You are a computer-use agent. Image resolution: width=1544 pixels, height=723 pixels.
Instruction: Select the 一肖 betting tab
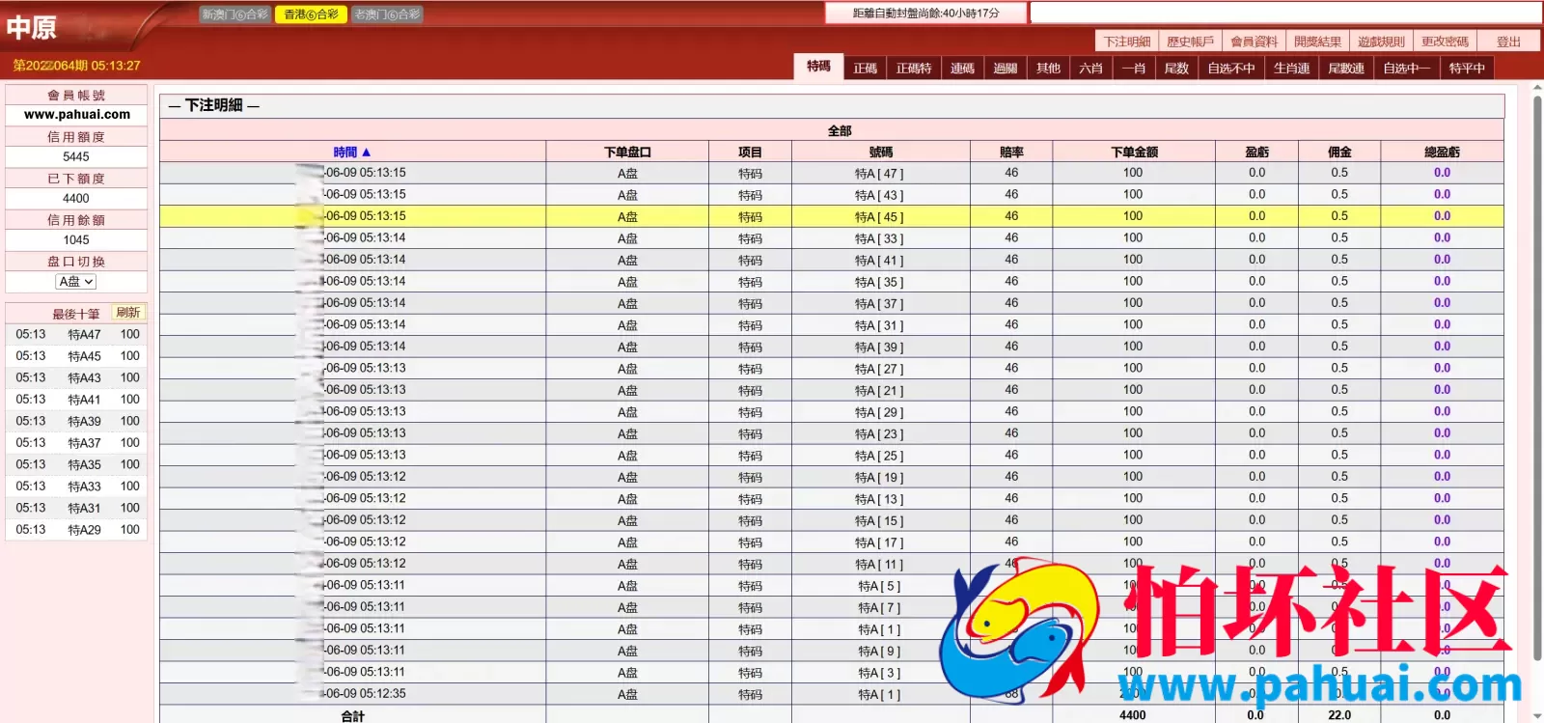[1133, 69]
